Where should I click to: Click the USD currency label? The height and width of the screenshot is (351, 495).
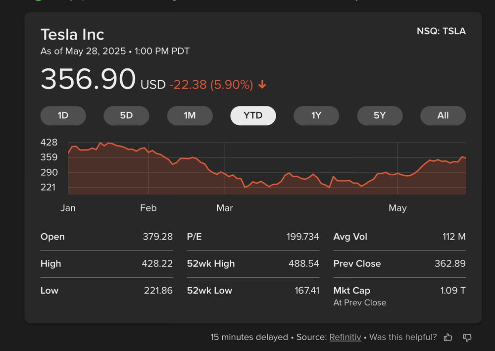(153, 85)
